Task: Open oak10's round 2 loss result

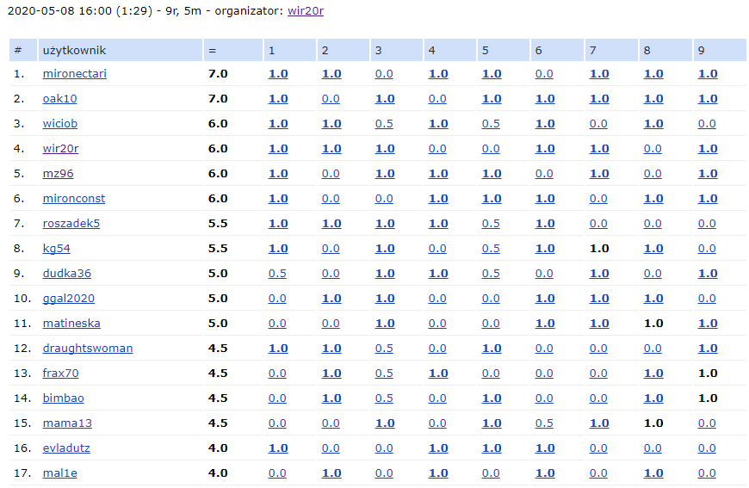Action: [331, 99]
